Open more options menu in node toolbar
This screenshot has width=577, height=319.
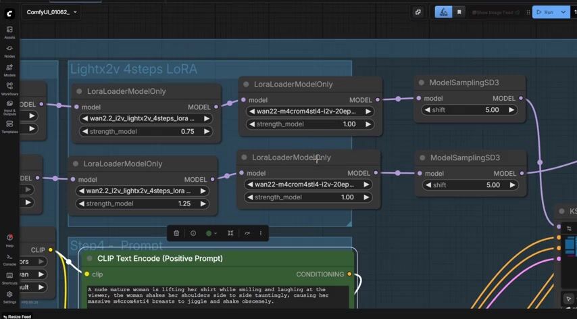tap(261, 233)
